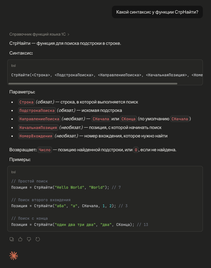The height and width of the screenshot is (268, 211).
Task: Click the 'Примеры:' heading
Action: (20, 159)
